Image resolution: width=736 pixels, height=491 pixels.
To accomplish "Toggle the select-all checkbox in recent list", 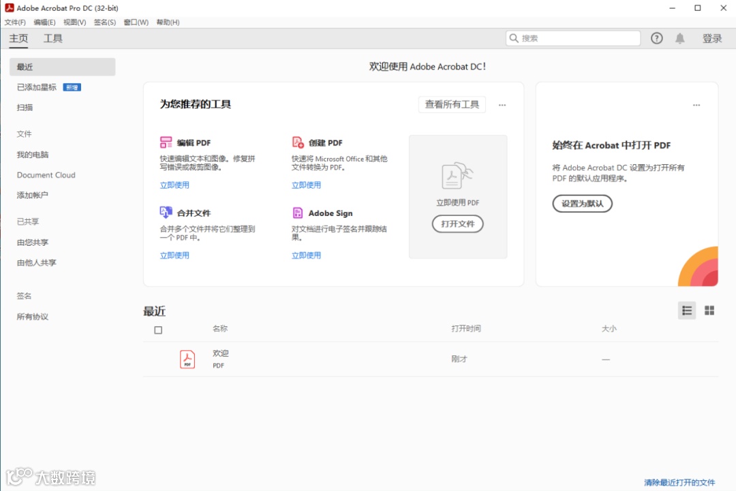I will point(158,330).
